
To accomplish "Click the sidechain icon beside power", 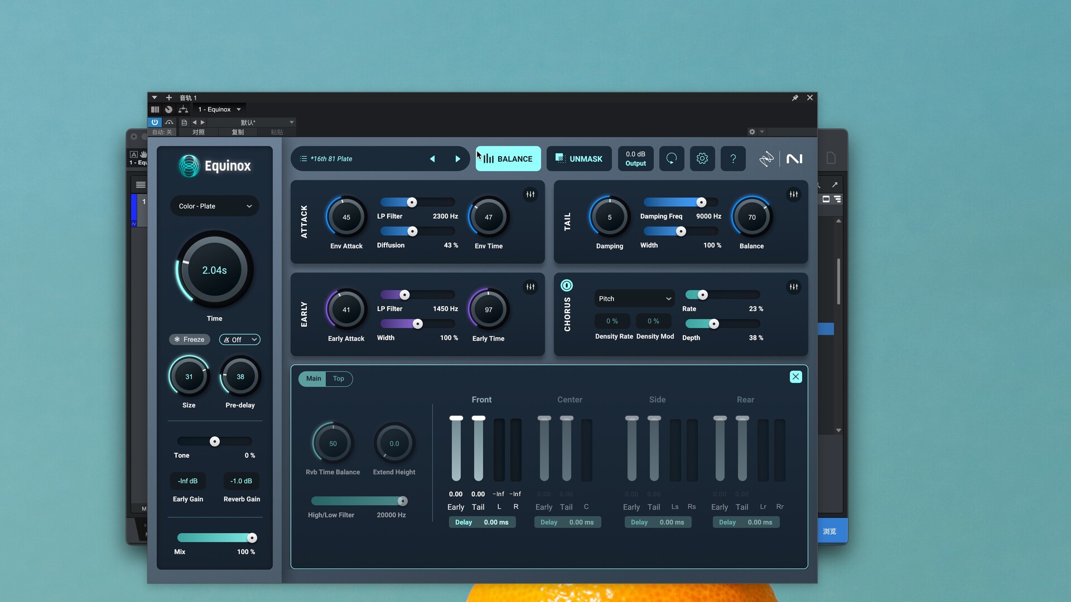I will 169,122.
